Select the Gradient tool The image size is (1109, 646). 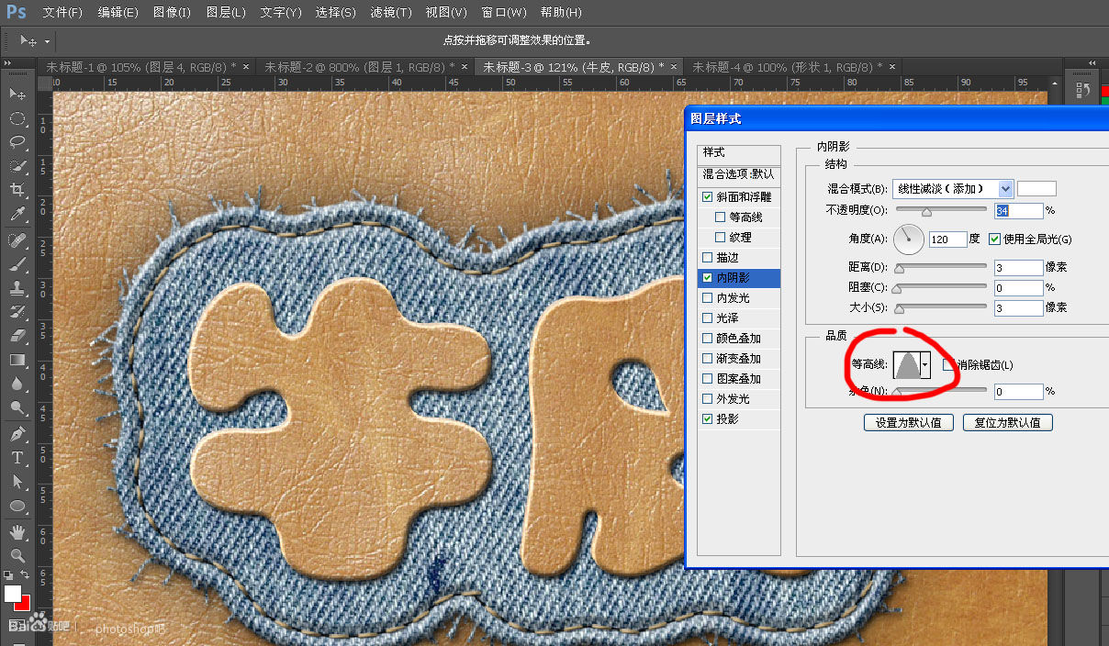click(17, 360)
